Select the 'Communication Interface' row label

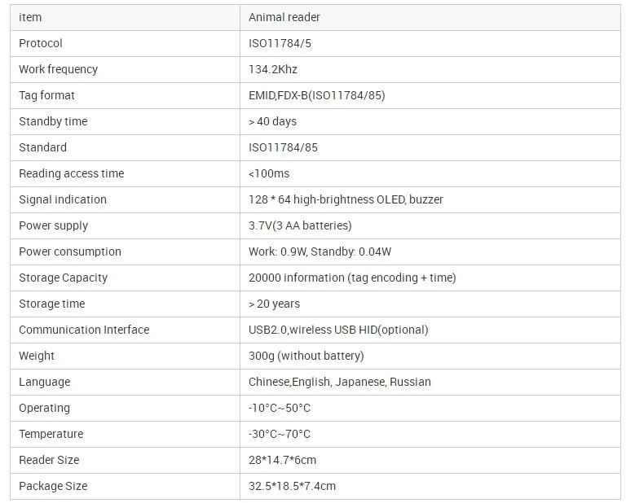(x=84, y=330)
